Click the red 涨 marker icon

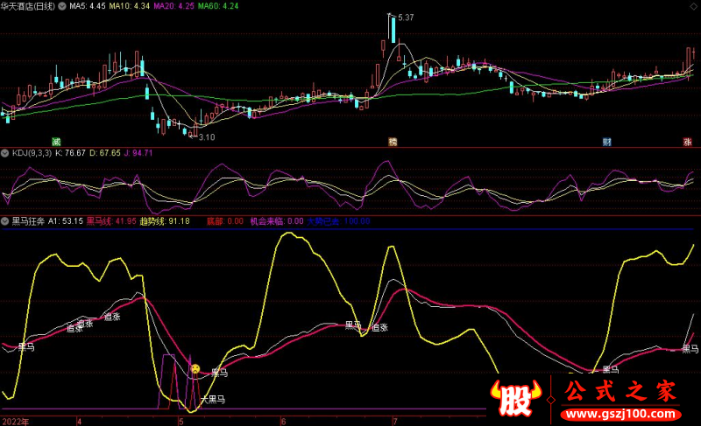point(688,142)
